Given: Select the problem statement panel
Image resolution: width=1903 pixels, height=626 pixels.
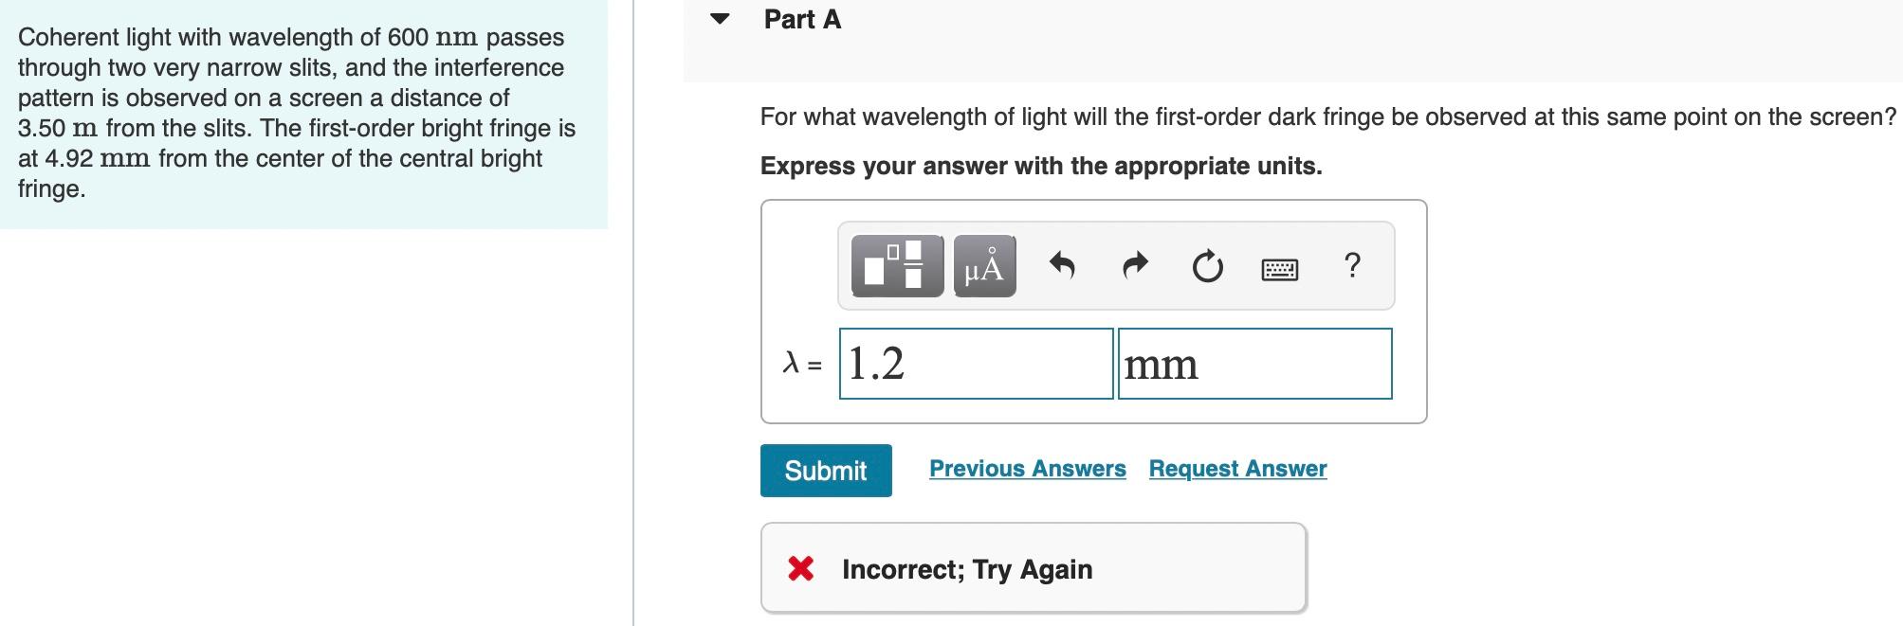Looking at the screenshot, I should point(303,114).
